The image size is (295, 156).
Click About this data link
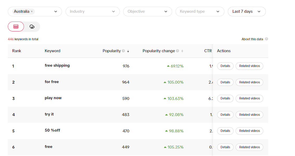pyautogui.click(x=252, y=39)
